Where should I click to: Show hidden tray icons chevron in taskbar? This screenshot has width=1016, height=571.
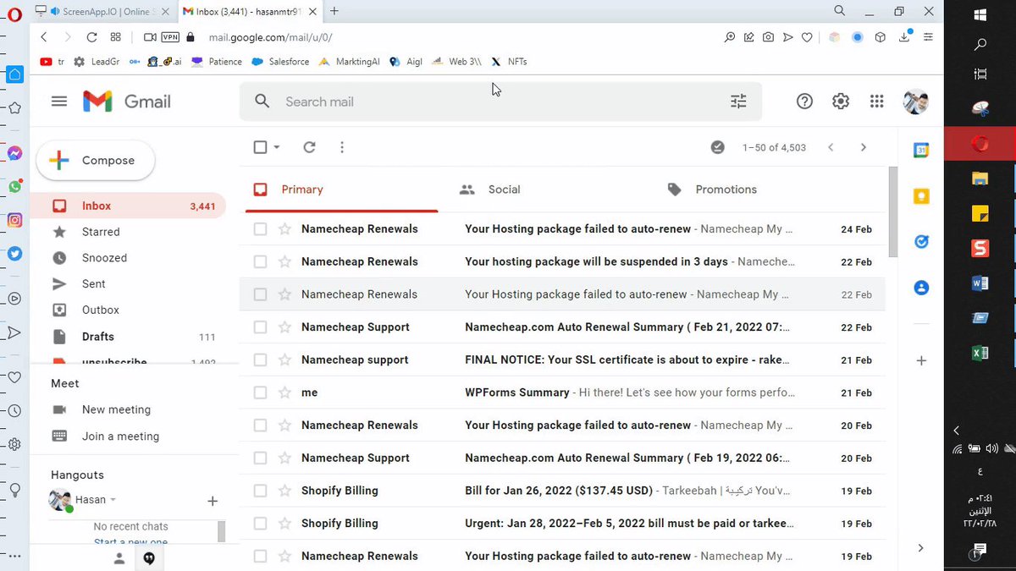pyautogui.click(x=957, y=431)
